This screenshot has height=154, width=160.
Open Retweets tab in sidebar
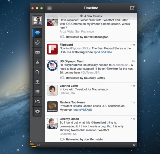[x=37, y=102]
